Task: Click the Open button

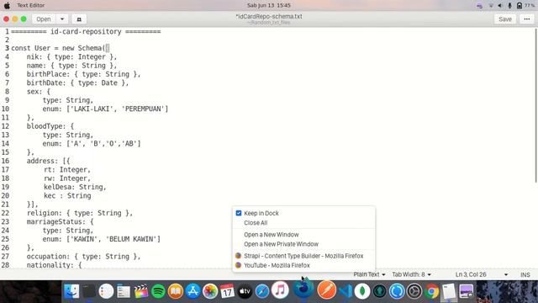Action: tap(44, 19)
